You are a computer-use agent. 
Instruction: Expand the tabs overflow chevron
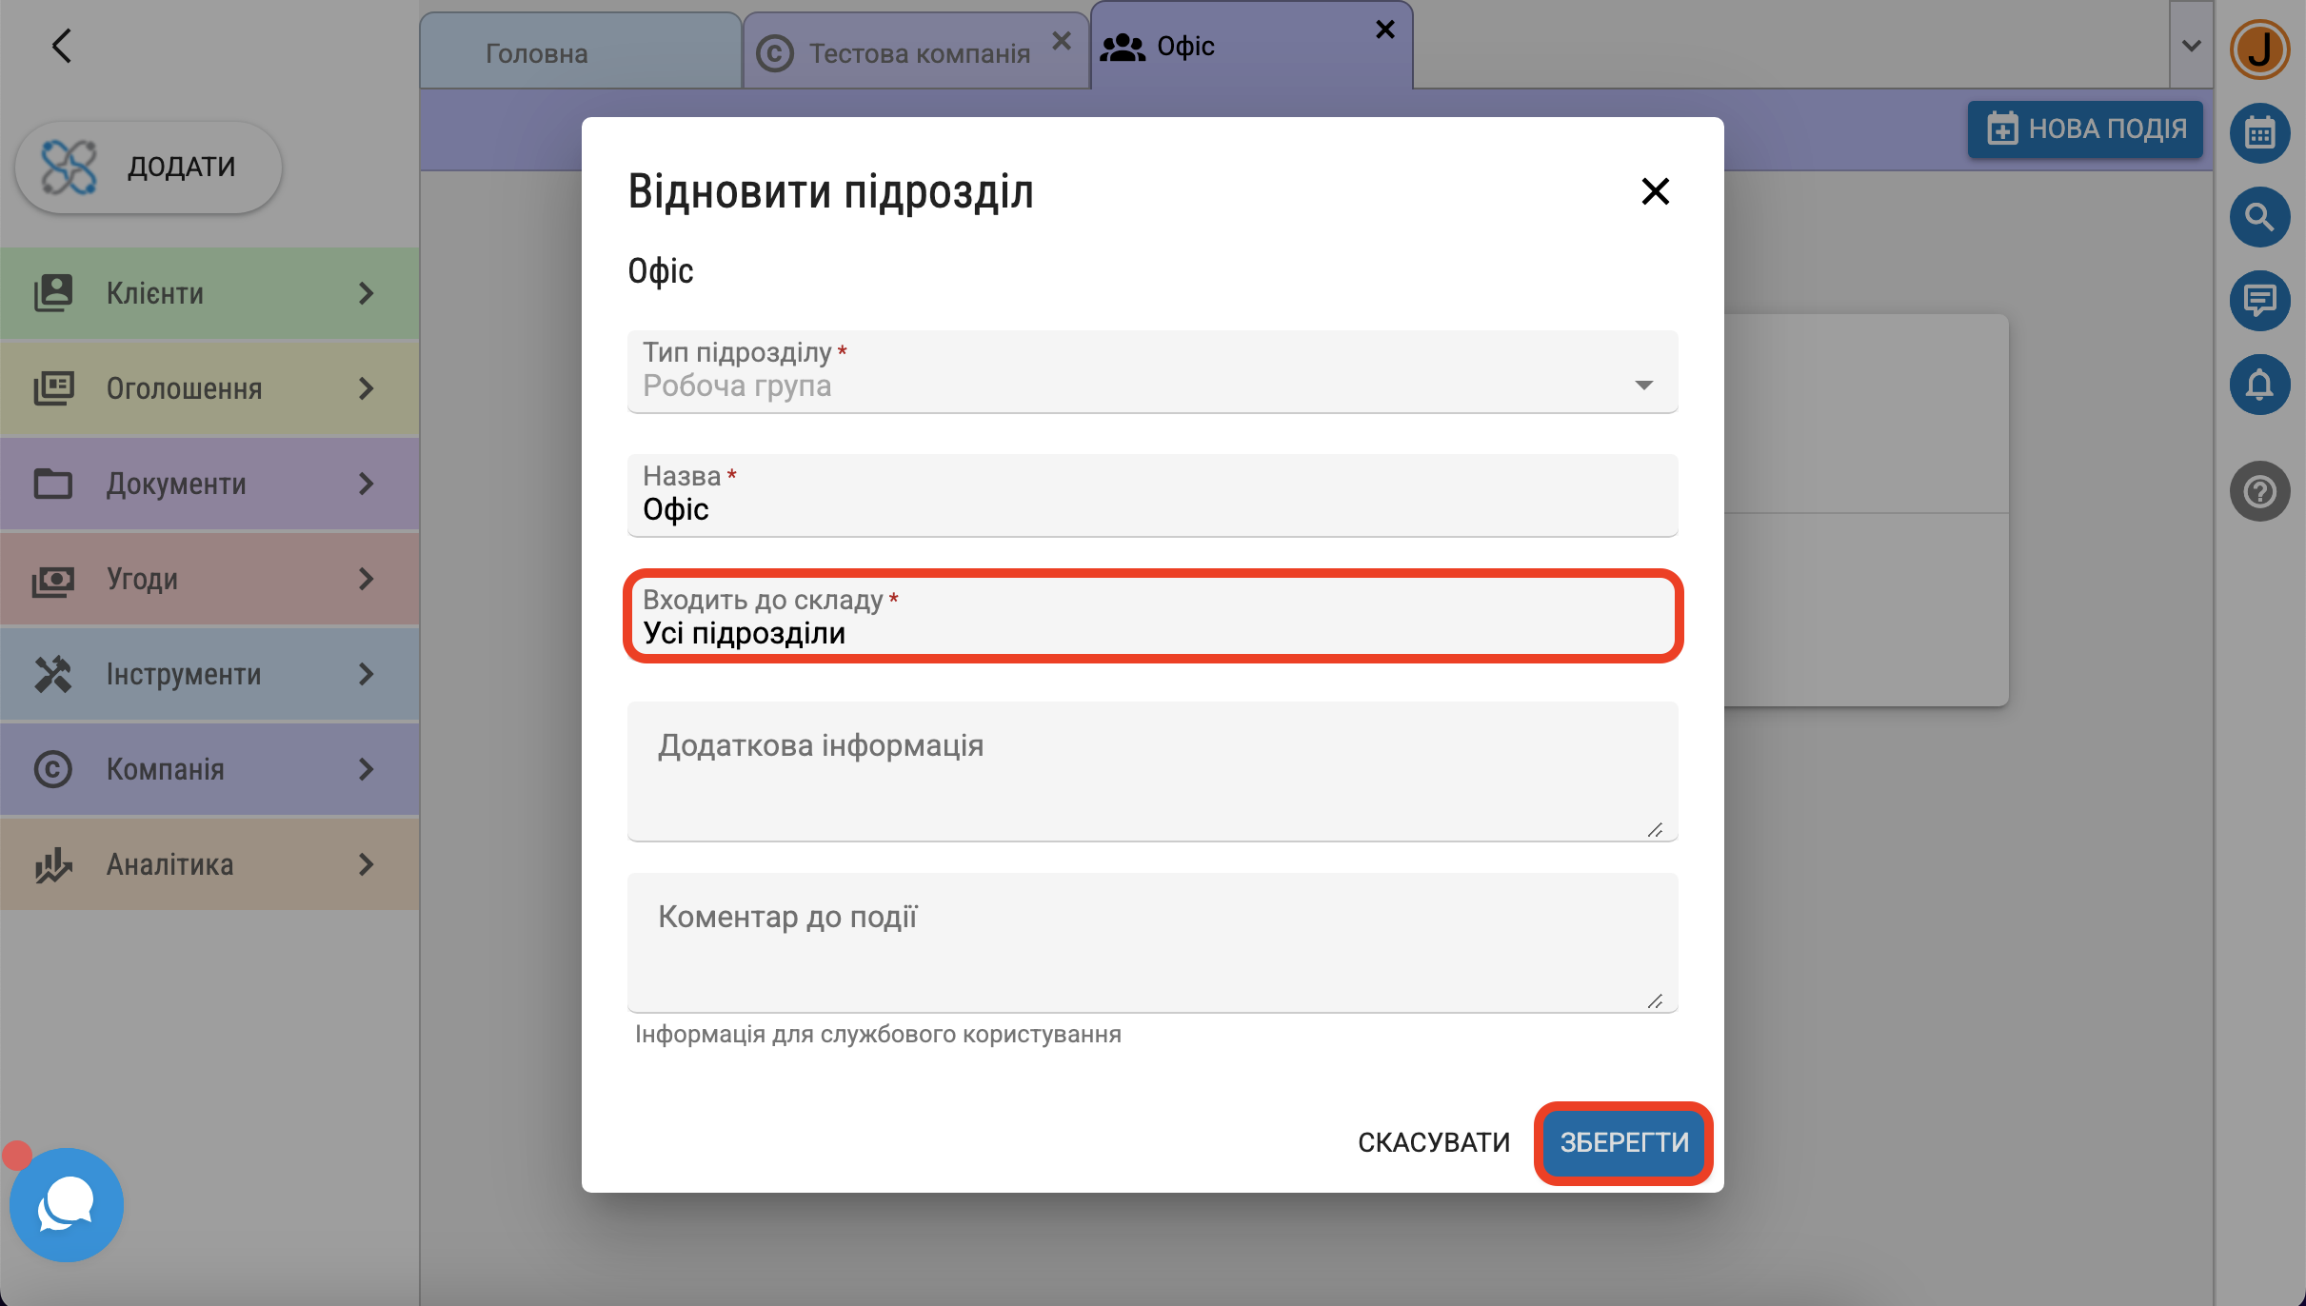click(x=2191, y=46)
